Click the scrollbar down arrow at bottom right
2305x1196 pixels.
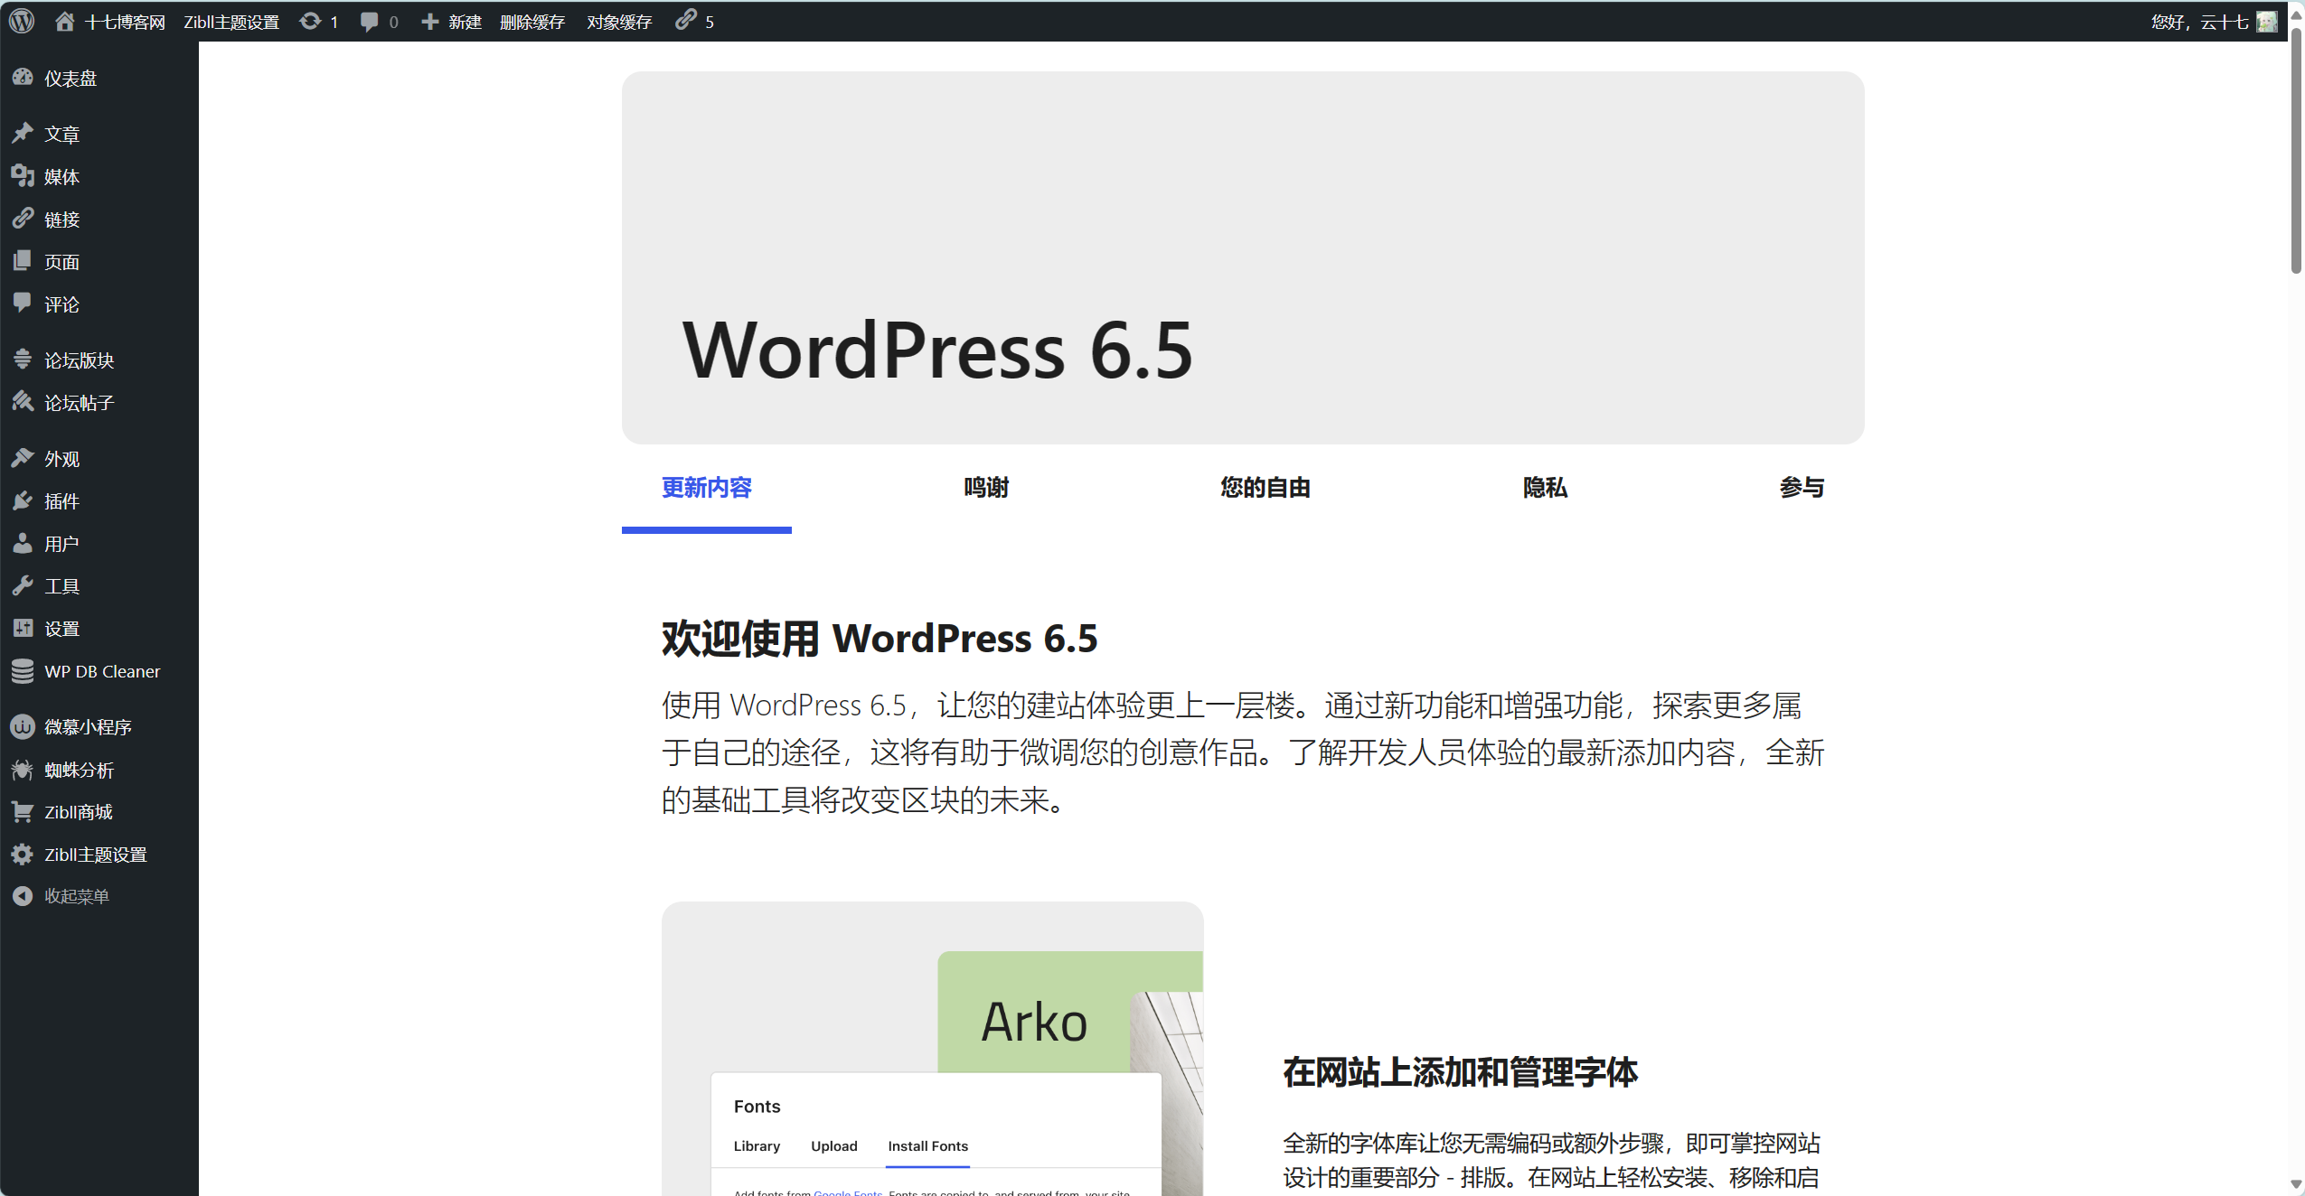[2295, 1185]
